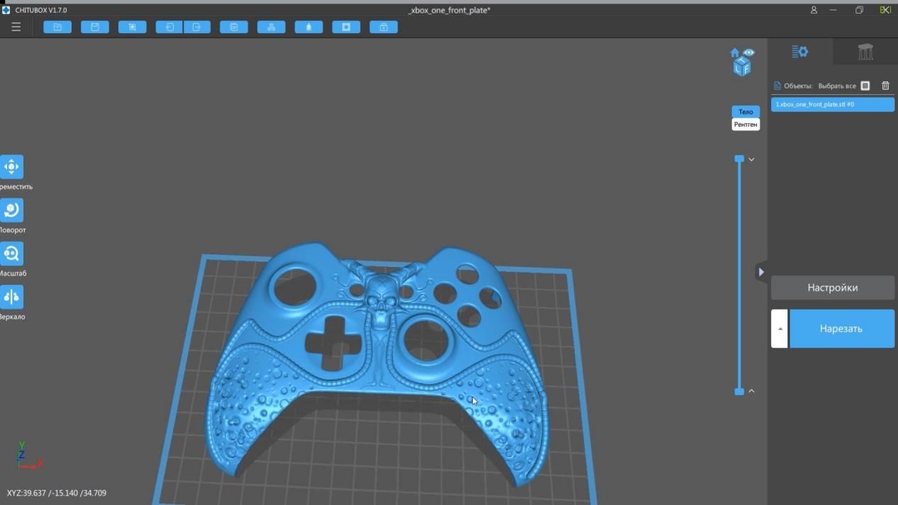Collapse the right side panel arrow
The height and width of the screenshot is (505, 898).
[761, 272]
